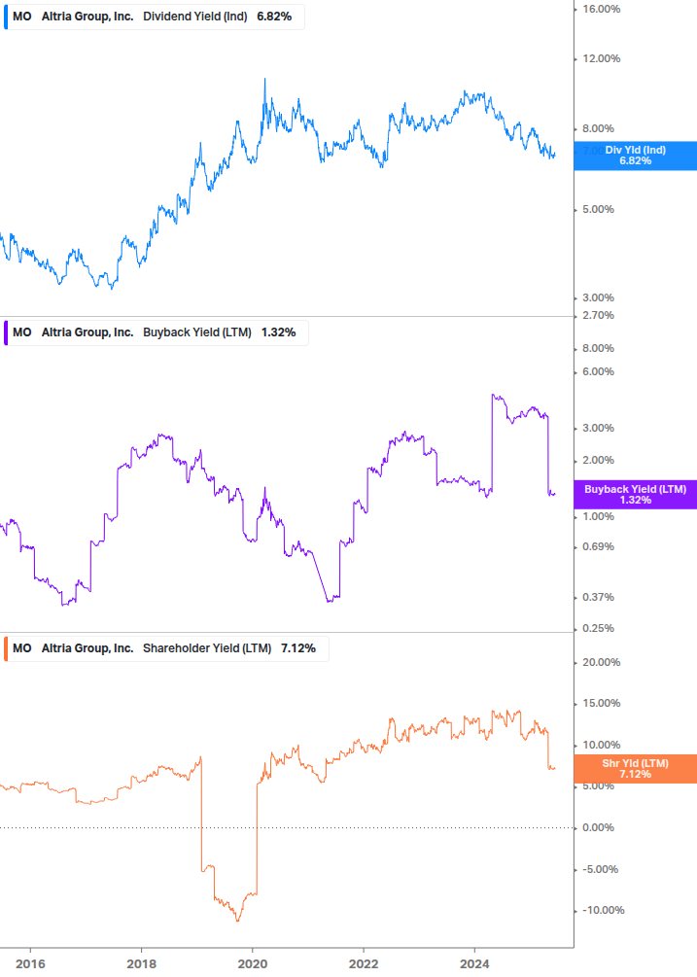This screenshot has width=697, height=977.
Task: Click the 0.00% tick on the shareholder yield axis
Action: [x=598, y=828]
